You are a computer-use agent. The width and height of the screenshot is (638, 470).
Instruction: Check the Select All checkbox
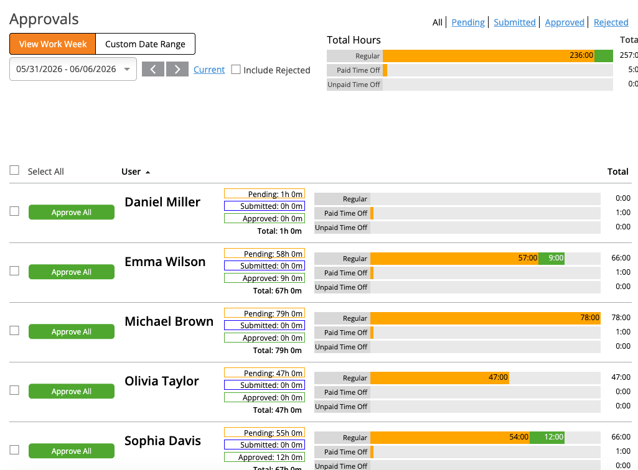click(x=14, y=170)
